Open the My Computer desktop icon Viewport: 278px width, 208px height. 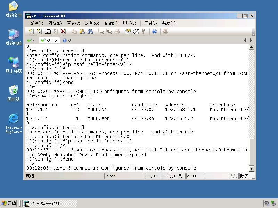(x=14, y=37)
